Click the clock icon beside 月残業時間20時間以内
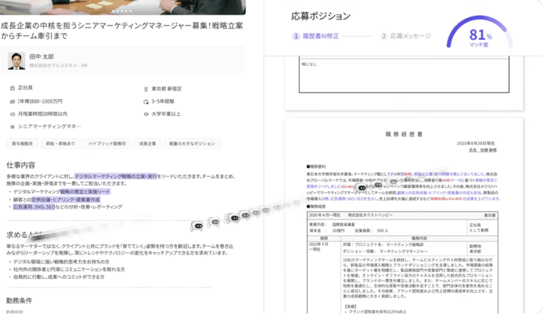This screenshot has width=545, height=315. (13, 114)
